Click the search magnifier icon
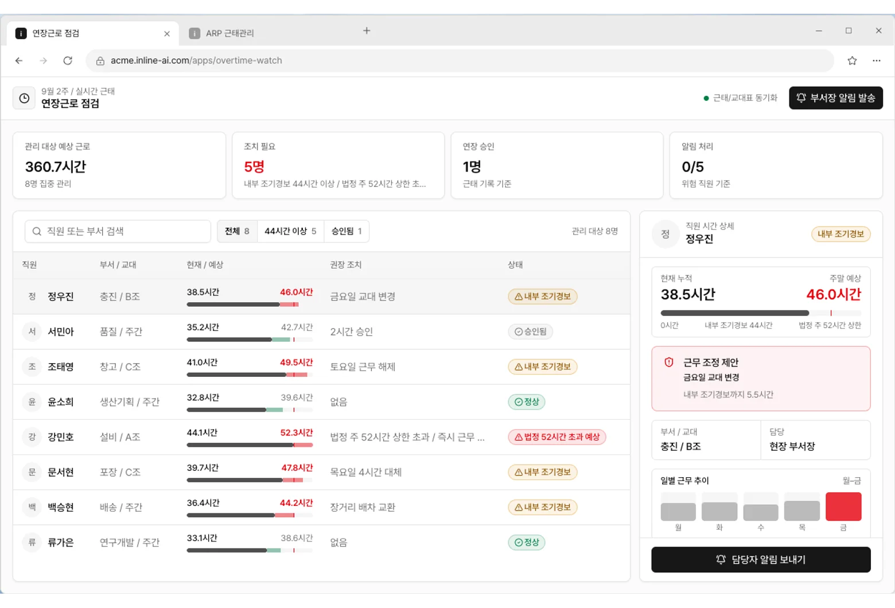 tap(37, 231)
